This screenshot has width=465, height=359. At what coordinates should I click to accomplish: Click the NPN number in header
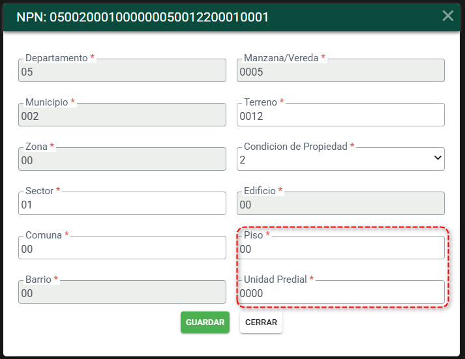pyautogui.click(x=159, y=17)
